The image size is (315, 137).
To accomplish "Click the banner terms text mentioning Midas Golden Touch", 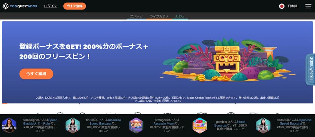I will [x=157, y=99].
